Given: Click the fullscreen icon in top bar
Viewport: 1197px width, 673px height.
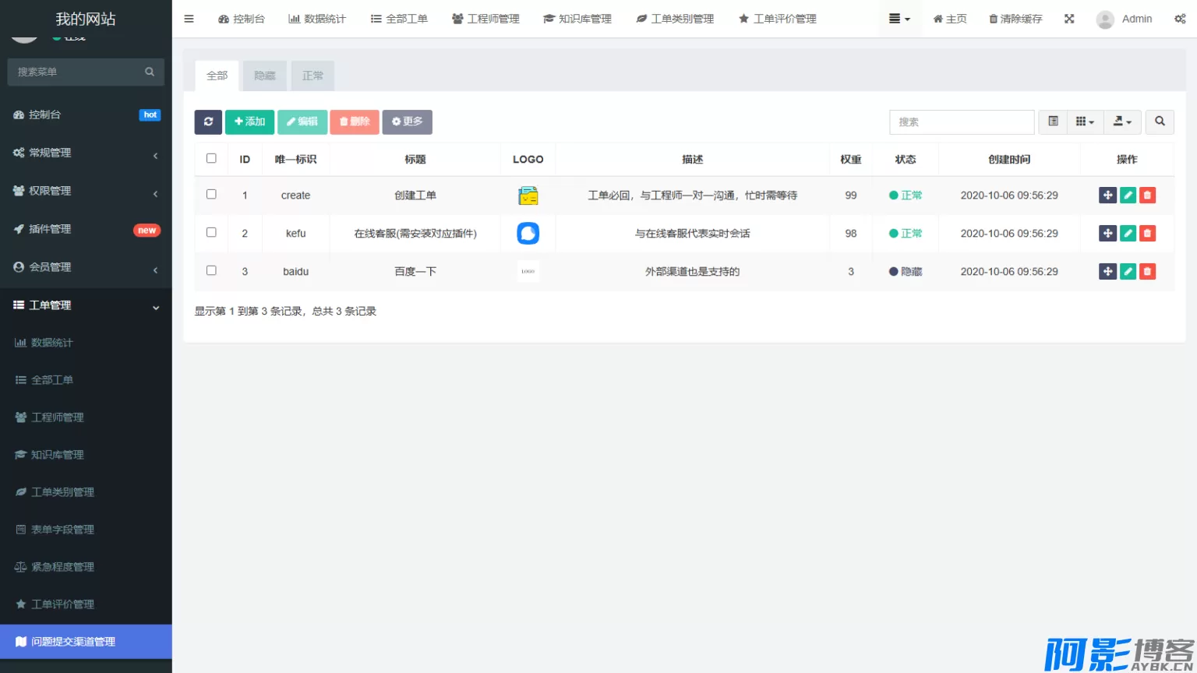Looking at the screenshot, I should point(1069,19).
